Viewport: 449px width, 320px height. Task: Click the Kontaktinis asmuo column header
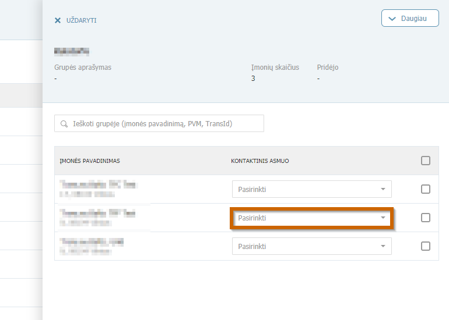[259, 161]
